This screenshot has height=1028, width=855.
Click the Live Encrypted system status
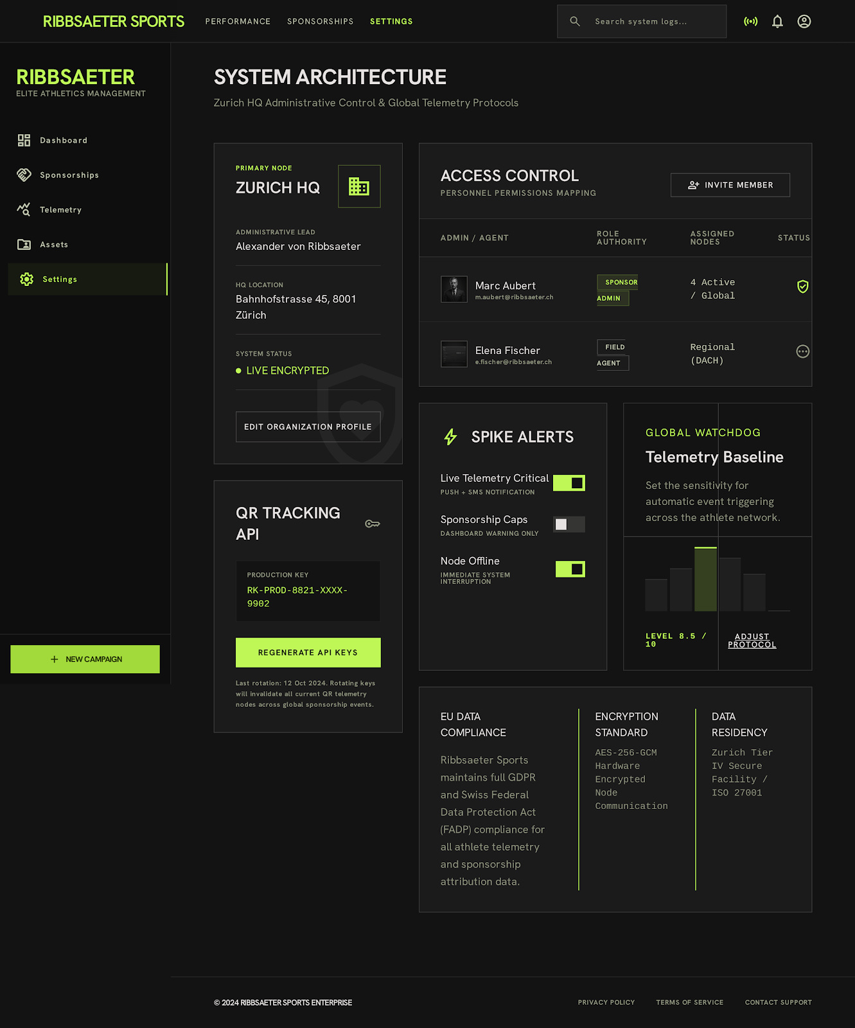(283, 371)
